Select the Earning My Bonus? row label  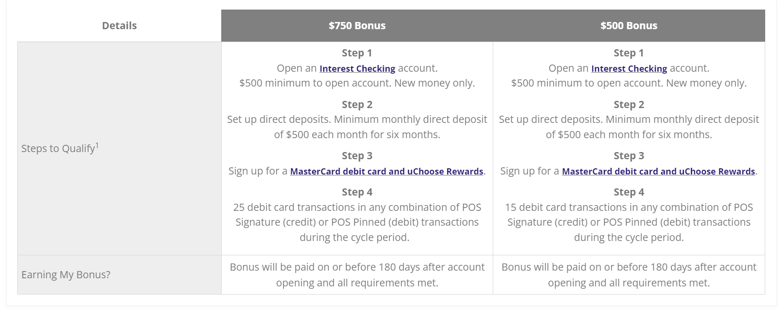(x=66, y=275)
